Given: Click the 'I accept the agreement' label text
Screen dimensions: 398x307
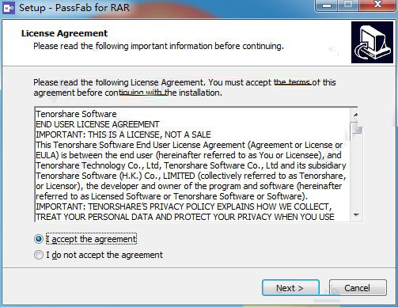Looking at the screenshot, I should point(91,239).
